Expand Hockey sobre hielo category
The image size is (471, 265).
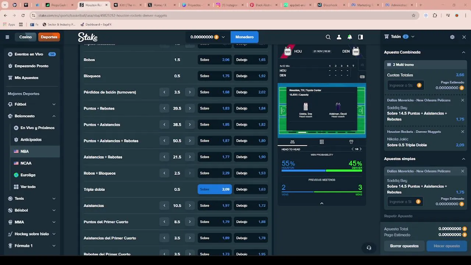pyautogui.click(x=54, y=234)
